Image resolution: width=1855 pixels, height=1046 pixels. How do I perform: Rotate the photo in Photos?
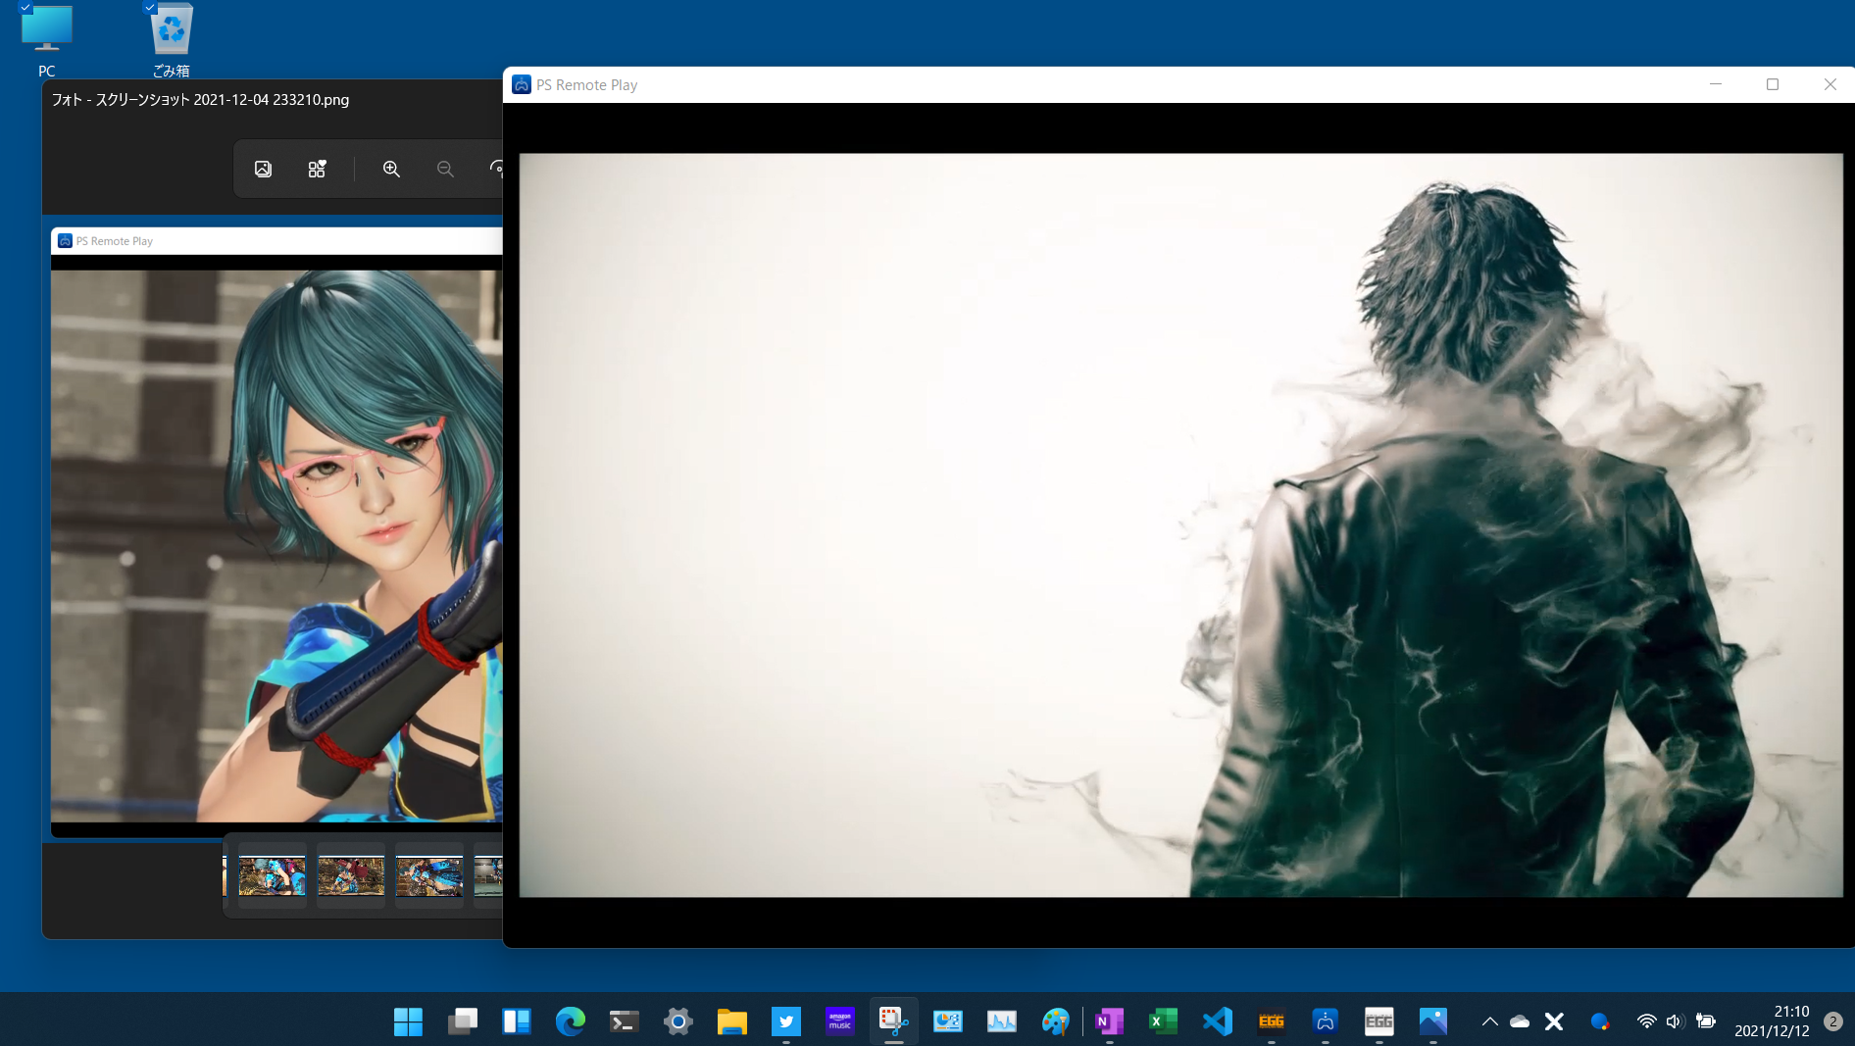click(496, 169)
